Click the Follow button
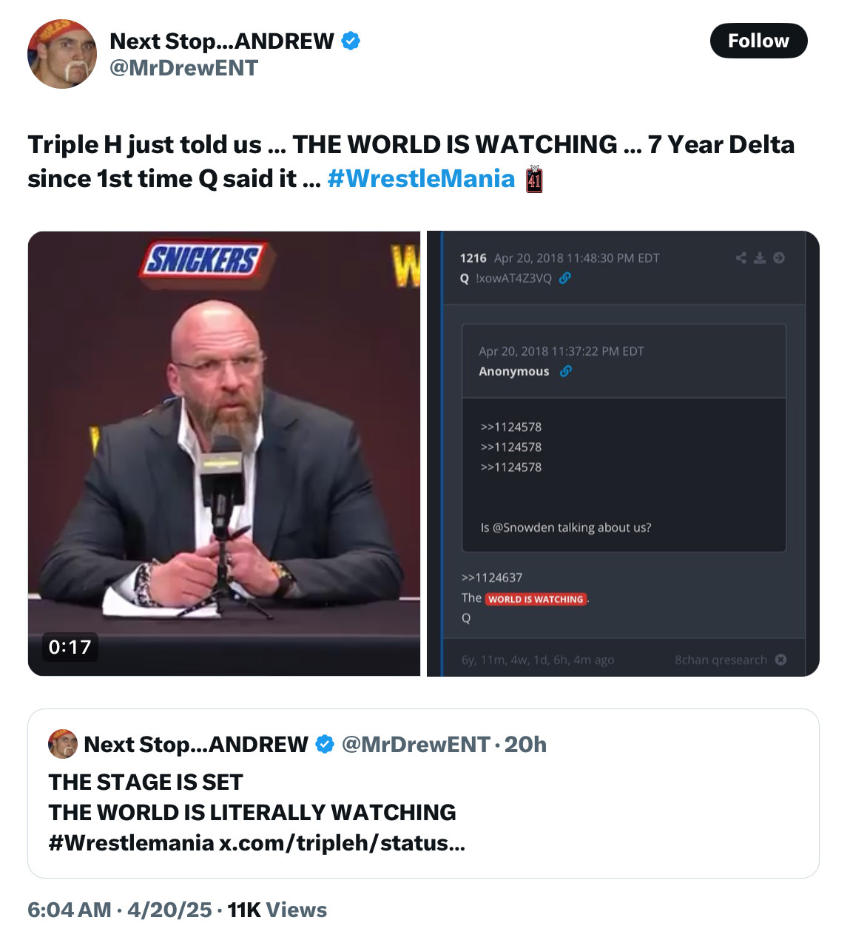Screen dimensions: 850x937 click(758, 41)
